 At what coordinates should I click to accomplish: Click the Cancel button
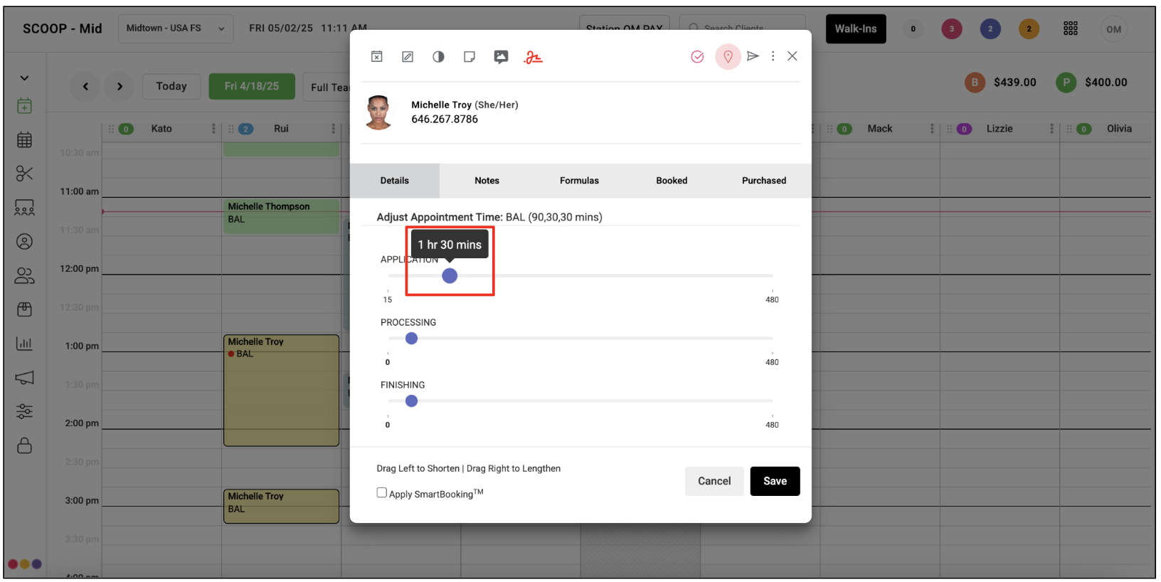714,481
